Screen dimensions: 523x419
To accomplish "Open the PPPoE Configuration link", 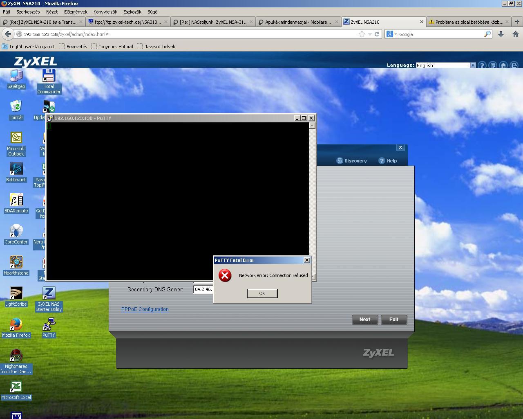I will [145, 309].
